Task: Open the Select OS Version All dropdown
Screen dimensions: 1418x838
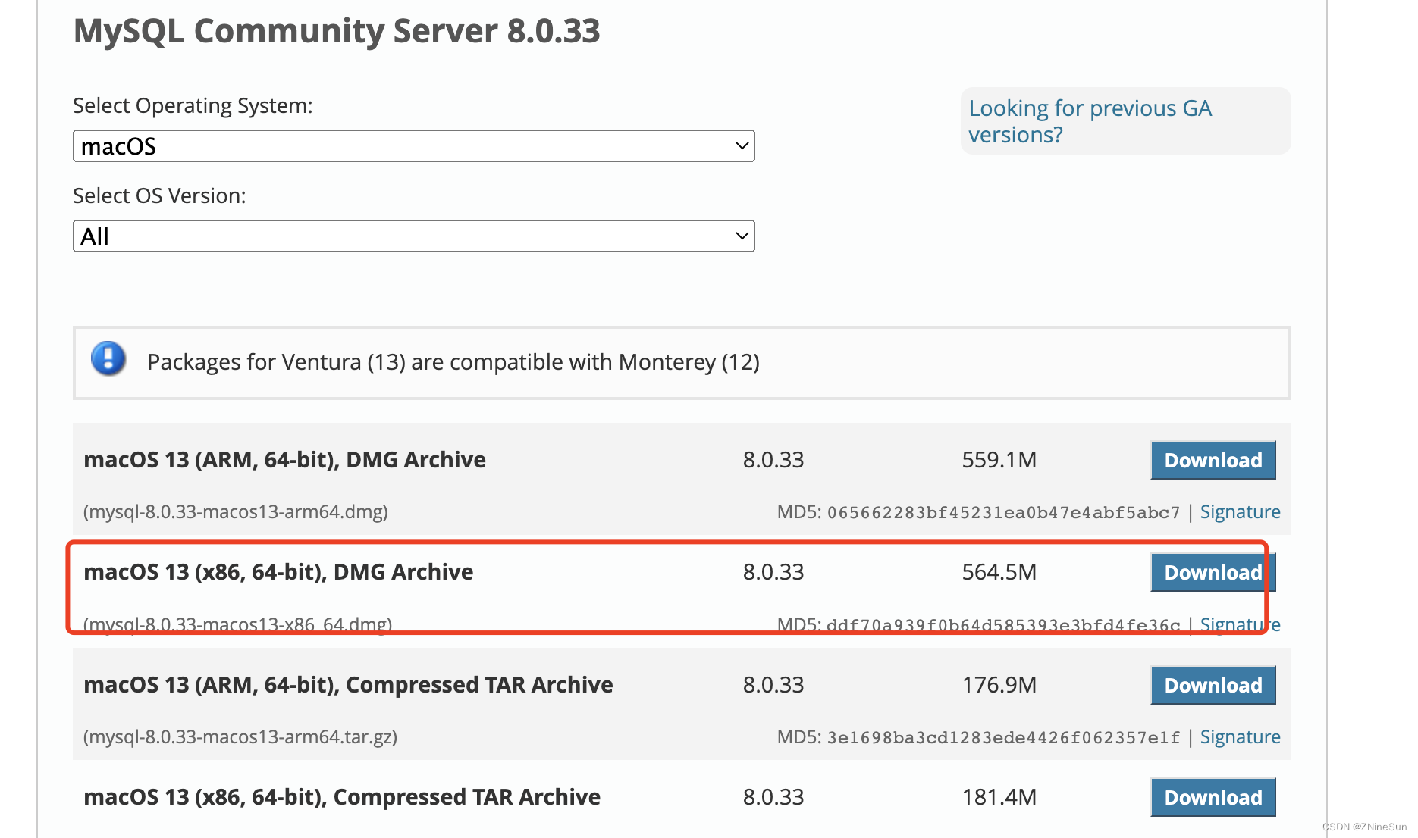Action: (x=413, y=236)
